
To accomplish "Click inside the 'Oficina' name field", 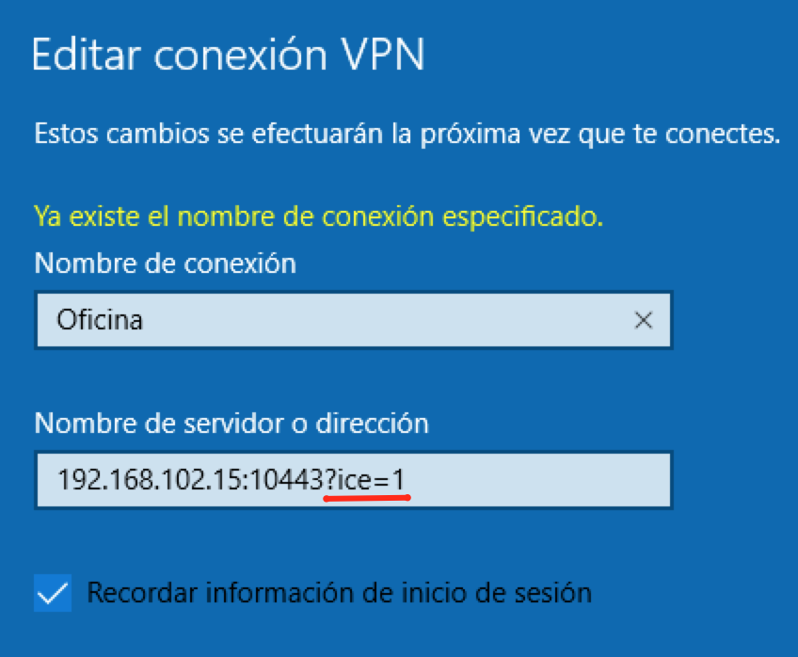I will coord(282,320).
